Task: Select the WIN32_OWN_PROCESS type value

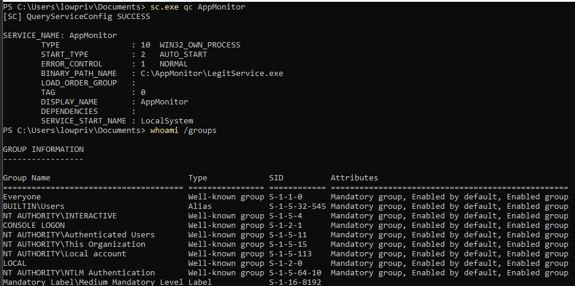Action: (200, 45)
